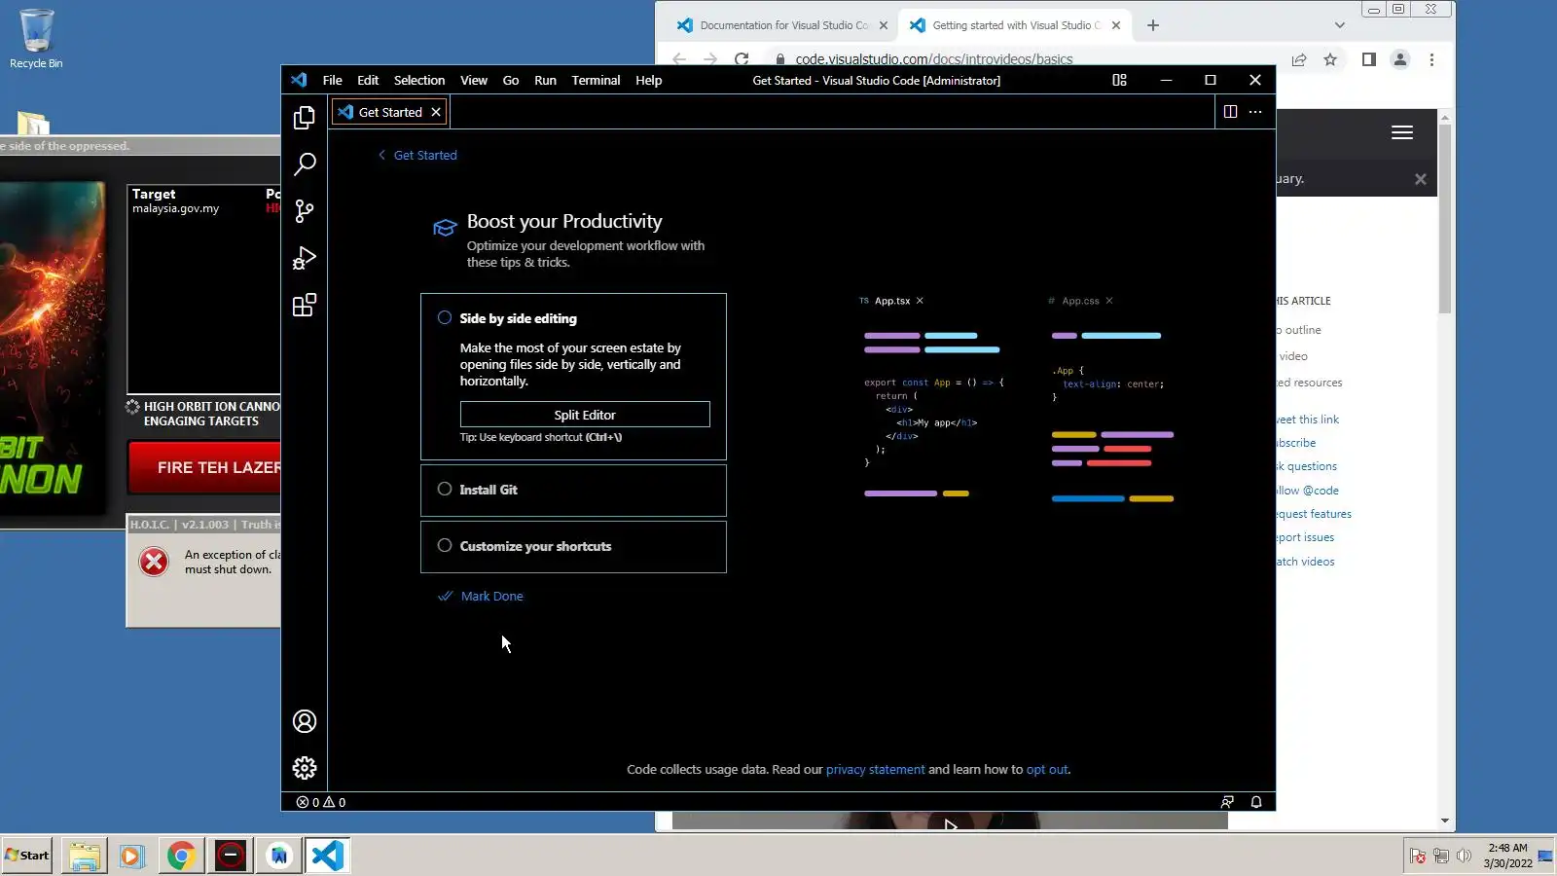Click the VS Code logo in title bar

(299, 80)
